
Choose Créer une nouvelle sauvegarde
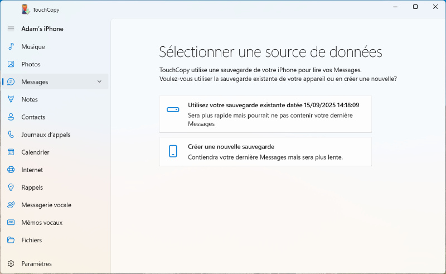coord(265,152)
